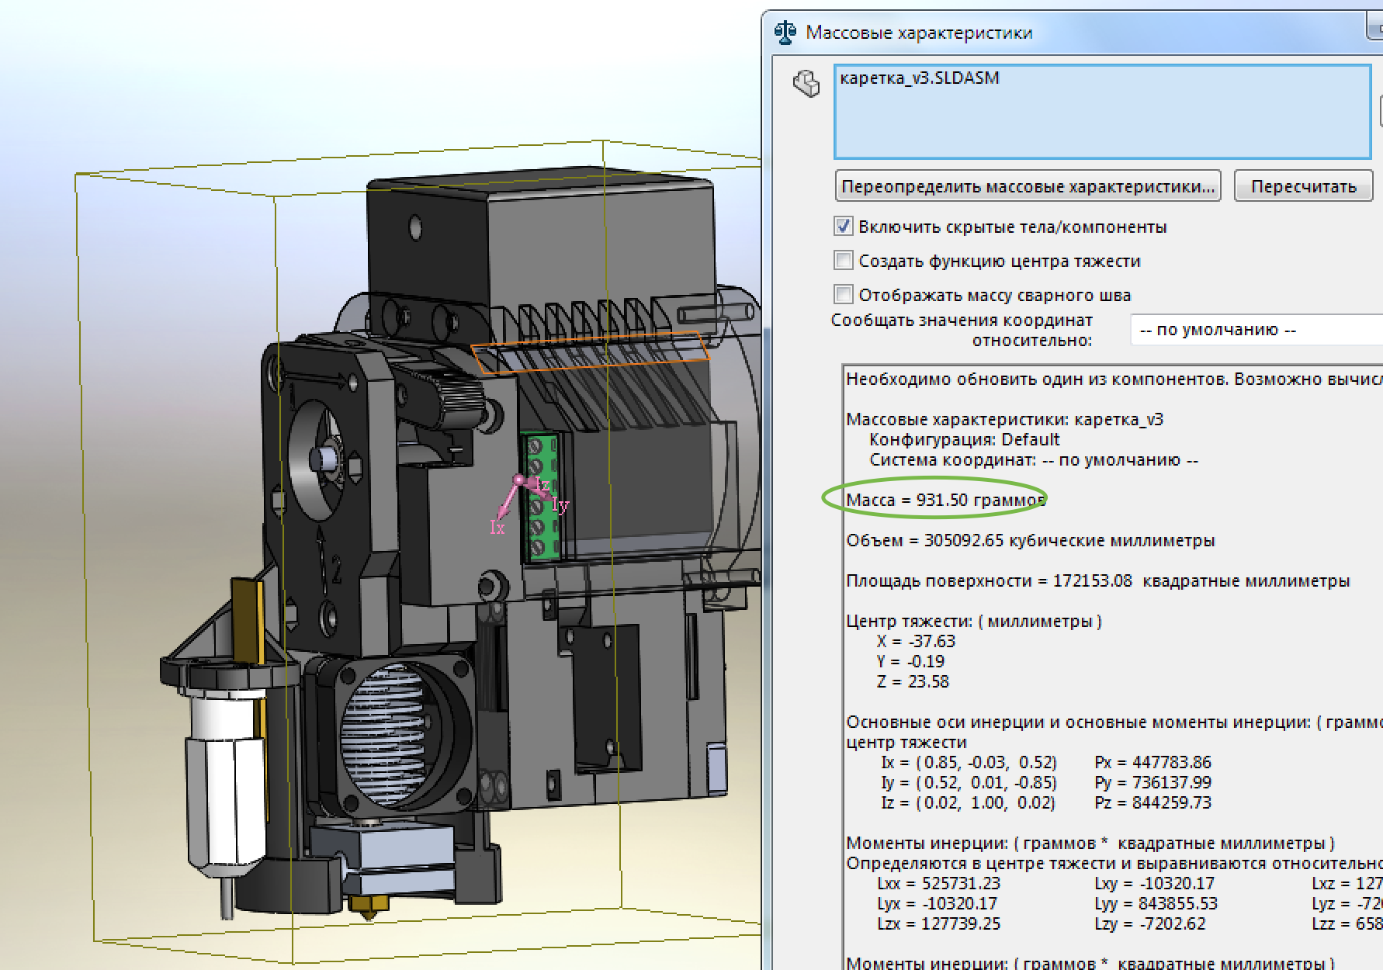This screenshot has height=970, width=1383.
Task: Select the orange highlighted rectangle on heatsink
Action: 590,352
